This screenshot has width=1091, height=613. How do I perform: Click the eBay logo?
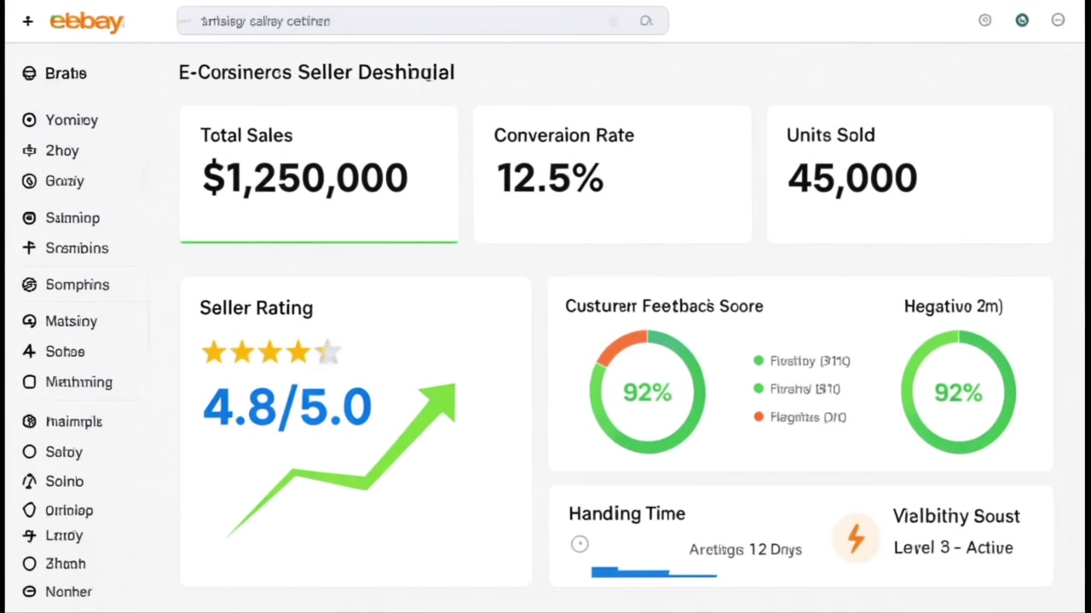(x=87, y=22)
